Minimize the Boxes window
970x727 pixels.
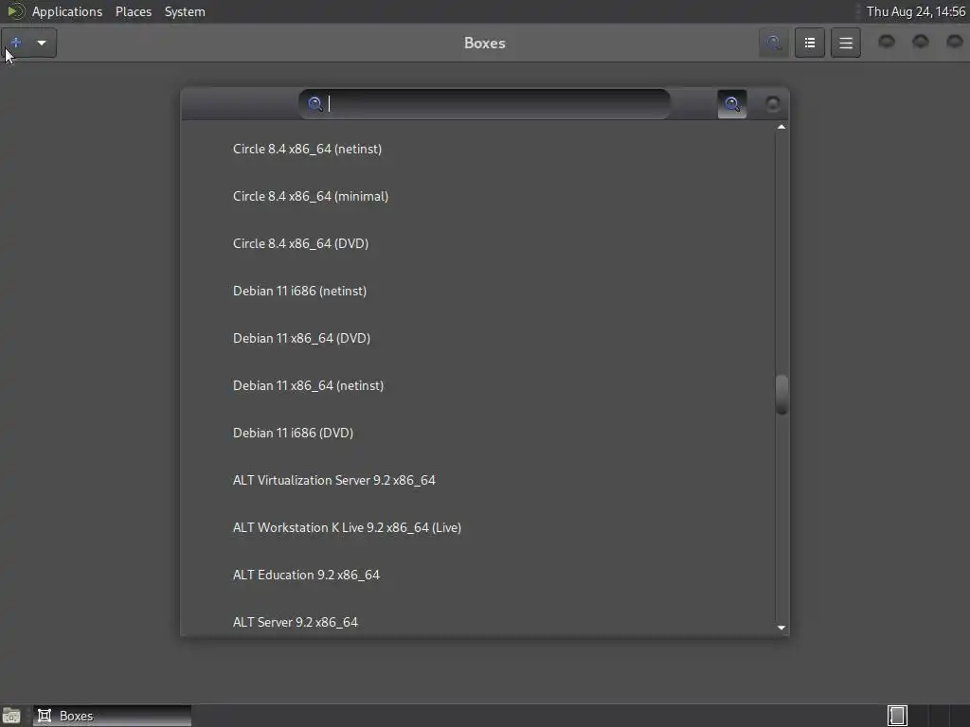[x=887, y=42]
